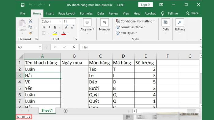This screenshot has height=120, width=214.
Task: Click the Copy icon
Action: [x=31, y=27]
